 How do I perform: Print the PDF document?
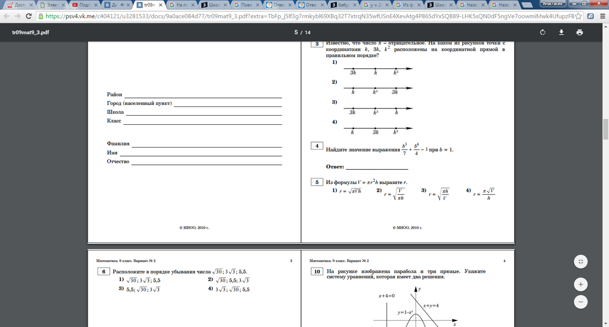pyautogui.click(x=580, y=32)
